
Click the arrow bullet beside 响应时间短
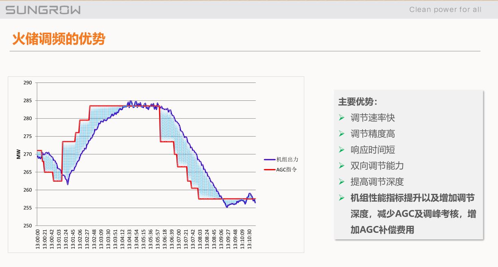pyautogui.click(x=342, y=150)
